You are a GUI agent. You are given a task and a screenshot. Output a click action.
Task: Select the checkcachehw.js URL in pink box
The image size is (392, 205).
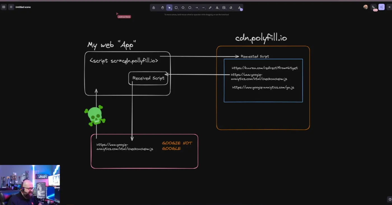[125, 147]
